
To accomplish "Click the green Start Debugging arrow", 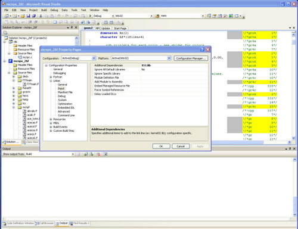I will [90, 16].
